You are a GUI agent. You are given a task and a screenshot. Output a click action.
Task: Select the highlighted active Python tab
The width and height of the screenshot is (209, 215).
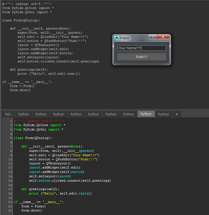[146, 114]
